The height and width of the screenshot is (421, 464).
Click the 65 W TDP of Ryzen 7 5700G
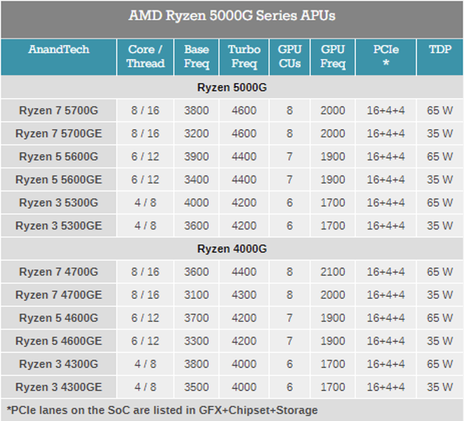click(x=440, y=111)
